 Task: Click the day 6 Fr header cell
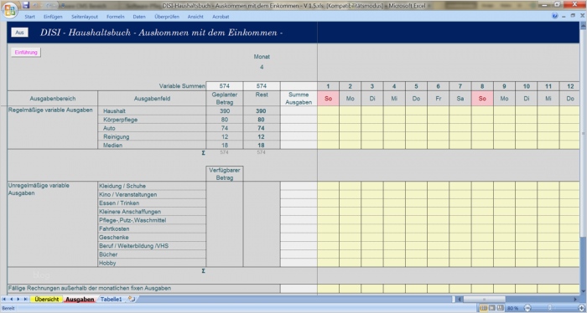coord(438,99)
